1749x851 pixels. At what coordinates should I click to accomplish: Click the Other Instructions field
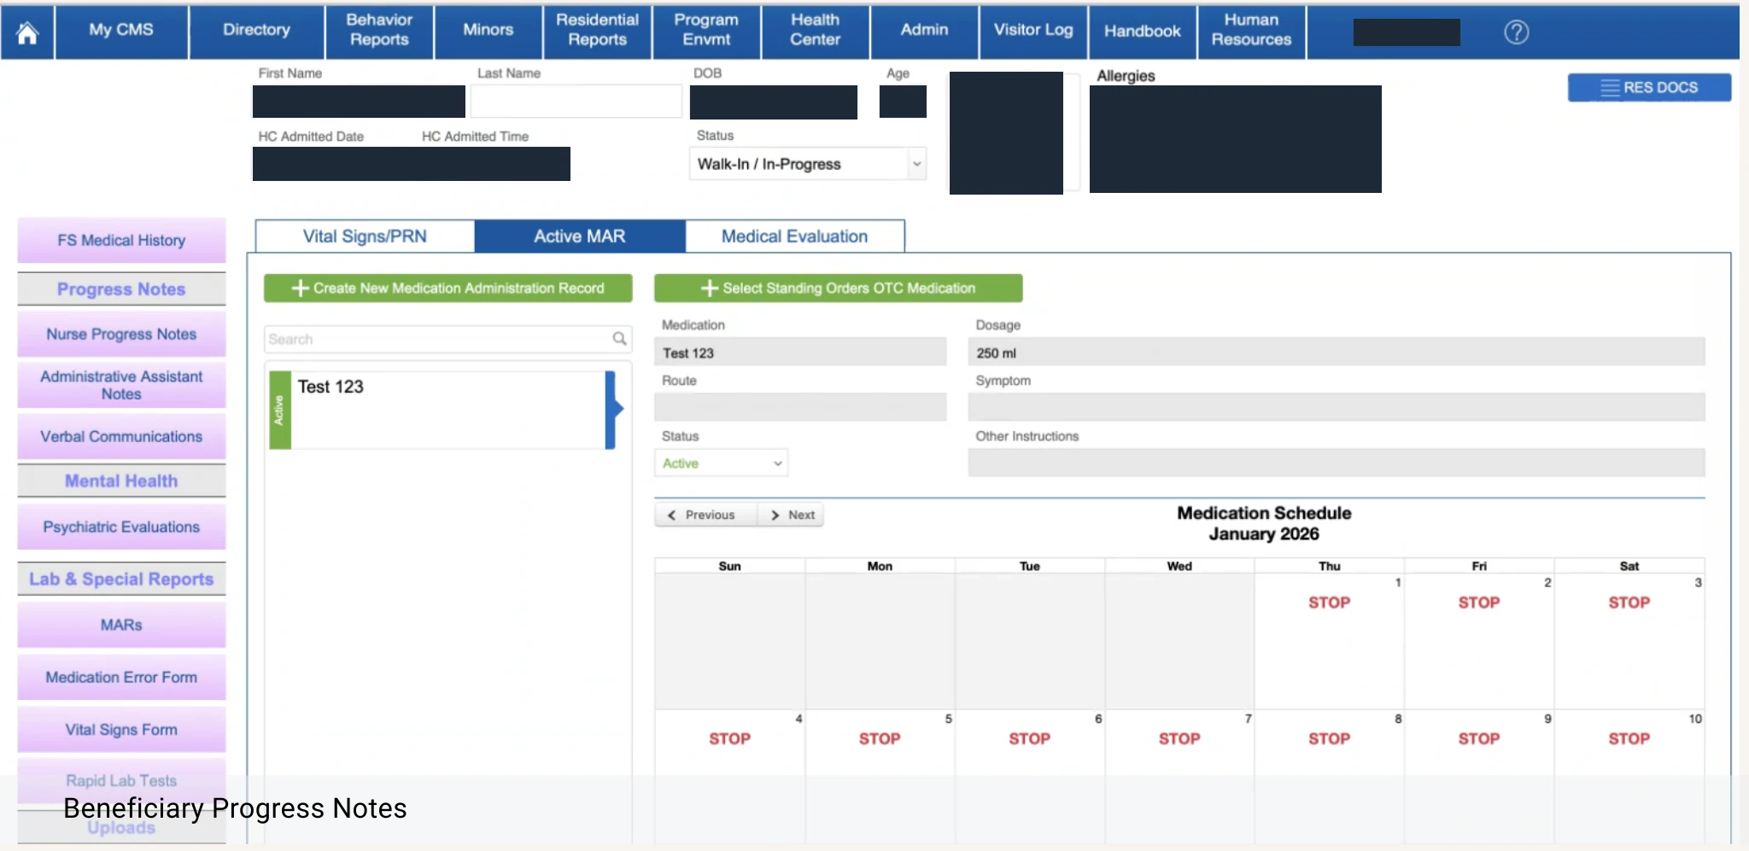point(1336,463)
